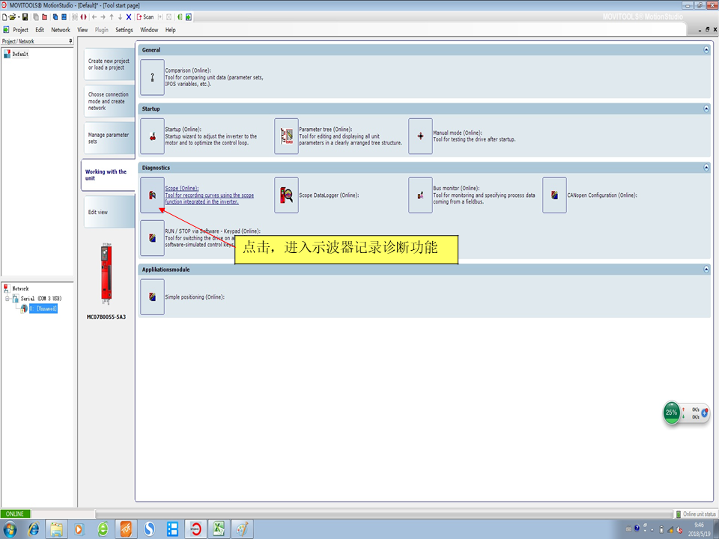The image size is (719, 539).
Task: Switch to the Manage parameter sets tab
Action: [108, 138]
